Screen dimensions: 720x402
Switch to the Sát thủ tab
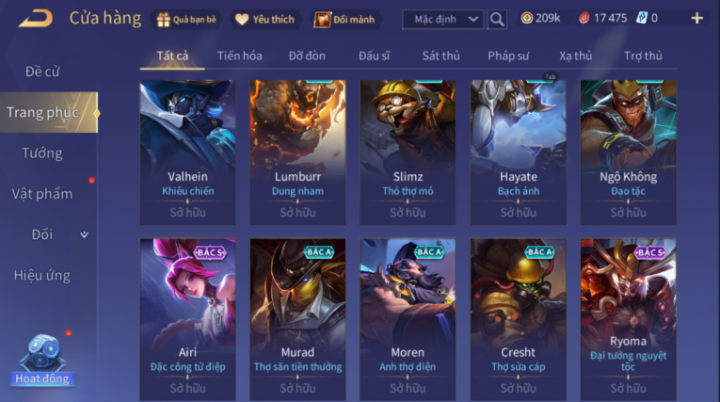coord(440,56)
